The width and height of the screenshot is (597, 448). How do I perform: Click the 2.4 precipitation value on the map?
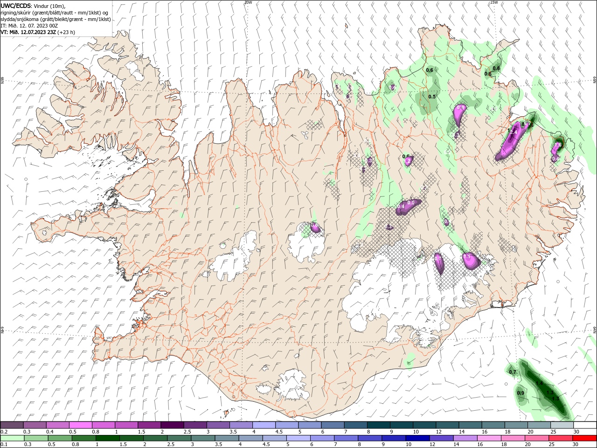(x=514, y=133)
